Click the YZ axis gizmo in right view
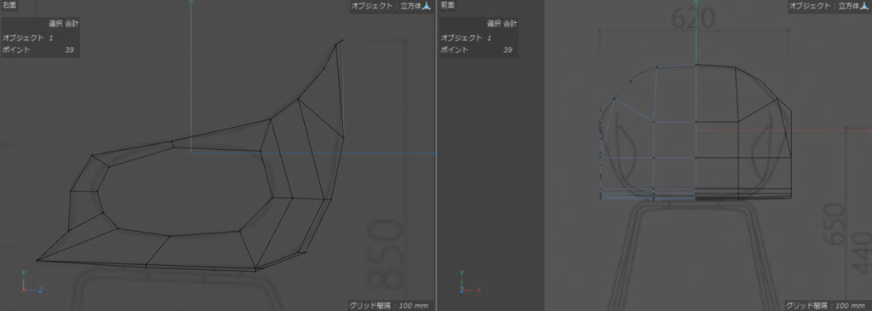Screen dimensions: 872x311 pyautogui.click(x=32, y=281)
